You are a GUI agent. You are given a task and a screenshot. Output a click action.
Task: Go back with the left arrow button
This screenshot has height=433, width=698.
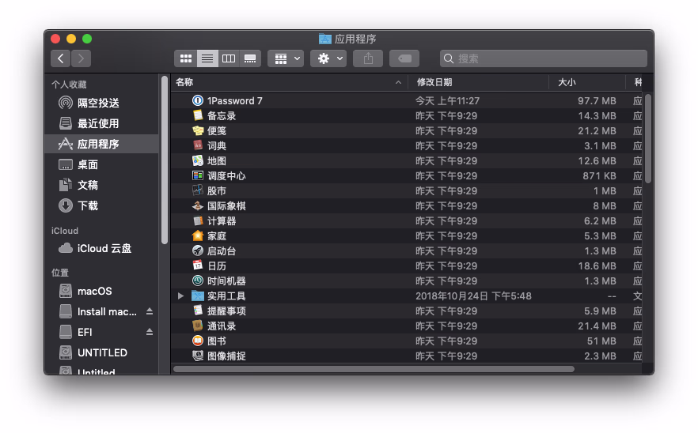tap(61, 58)
